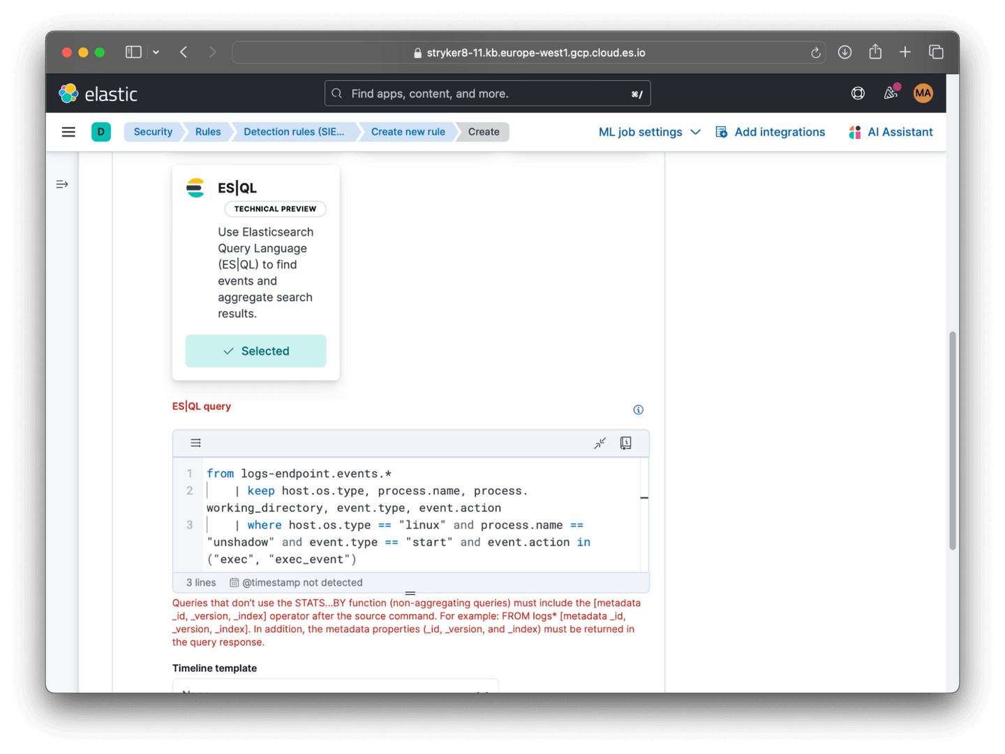Click Add integrations link

point(770,132)
